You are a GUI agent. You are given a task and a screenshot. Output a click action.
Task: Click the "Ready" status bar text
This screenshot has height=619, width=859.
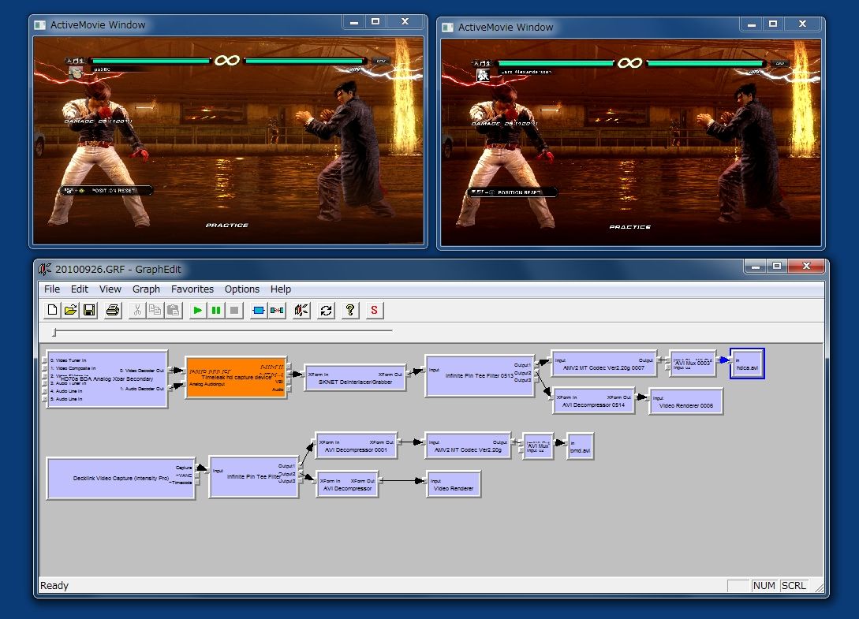54,586
